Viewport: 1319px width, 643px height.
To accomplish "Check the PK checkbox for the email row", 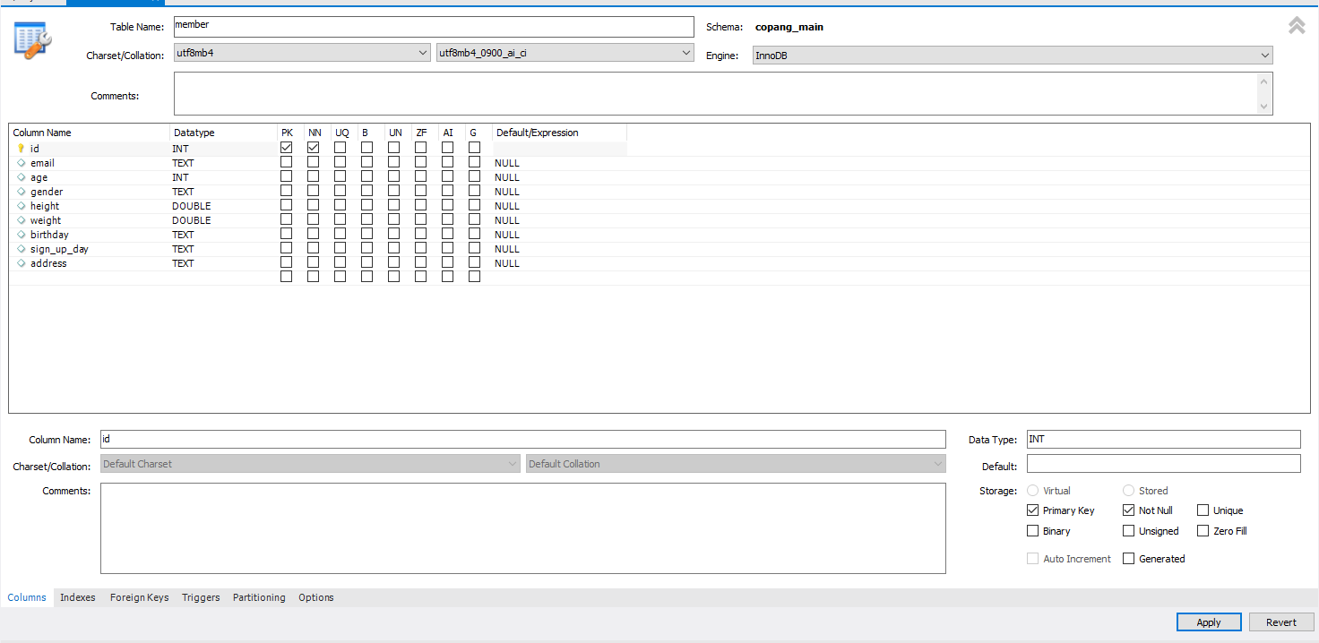I will [x=286, y=161].
